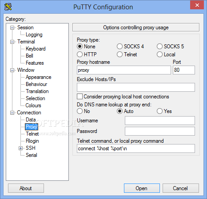
Task: Expand the SSH tree node
Action: pyautogui.click(x=20, y=148)
